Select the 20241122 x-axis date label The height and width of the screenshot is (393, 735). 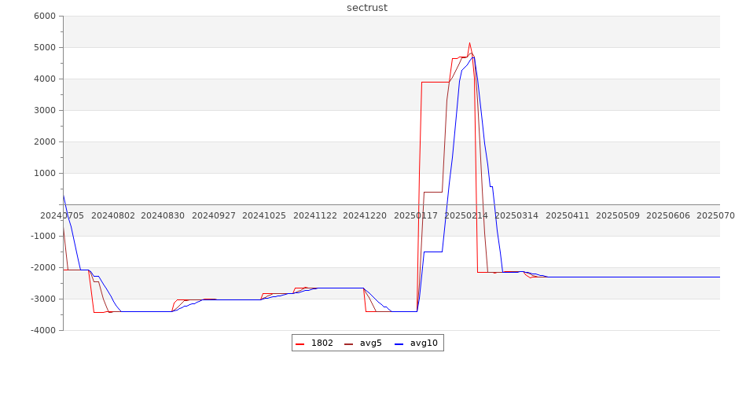314,215
